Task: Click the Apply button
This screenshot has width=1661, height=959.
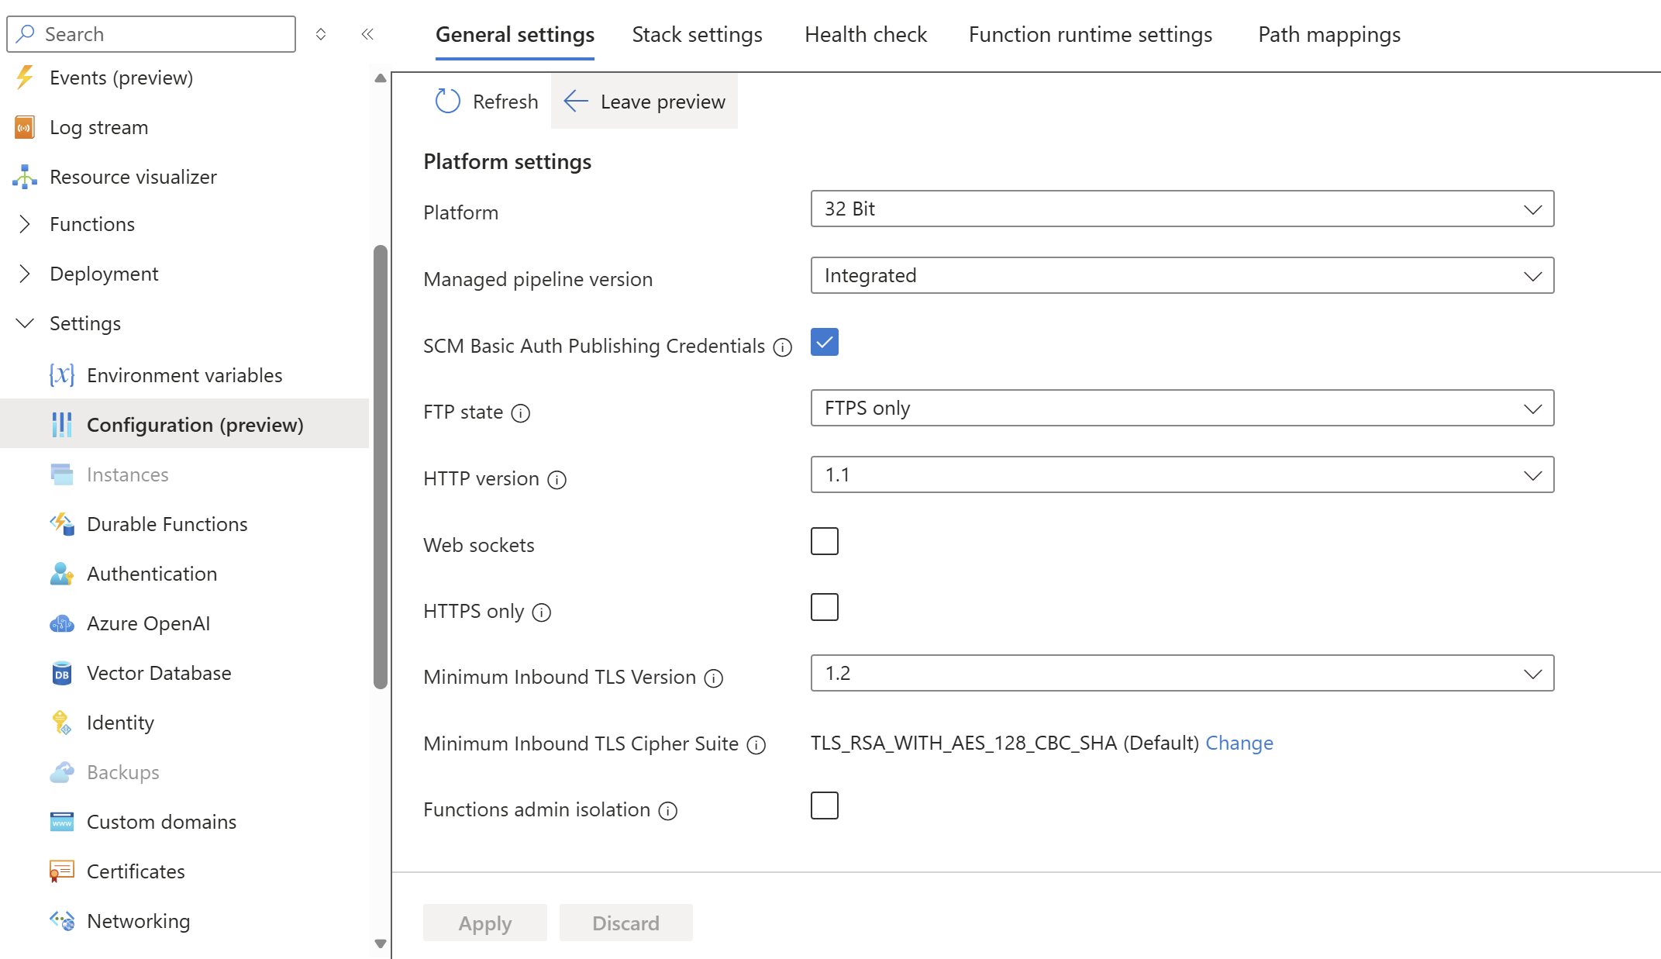Action: 485,923
